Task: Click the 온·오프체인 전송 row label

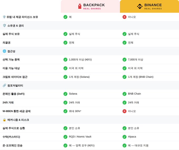Action: (x=12, y=146)
